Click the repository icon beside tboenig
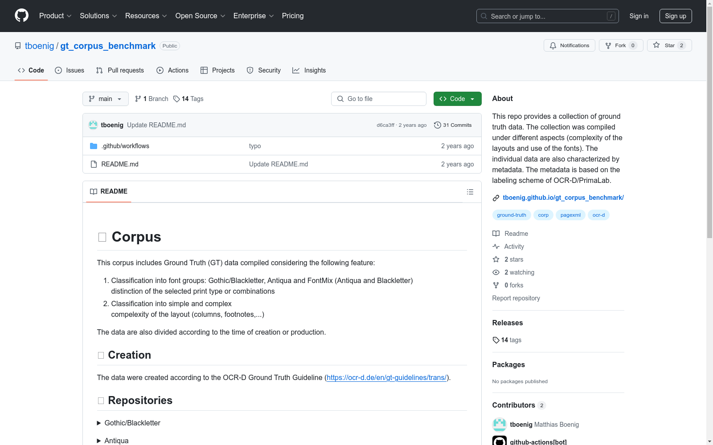The width and height of the screenshot is (713, 445). [x=18, y=46]
